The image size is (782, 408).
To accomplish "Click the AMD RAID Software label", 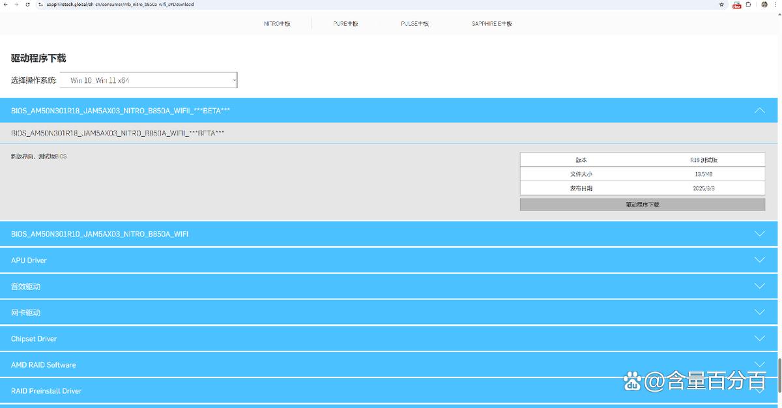I will 44,364.
